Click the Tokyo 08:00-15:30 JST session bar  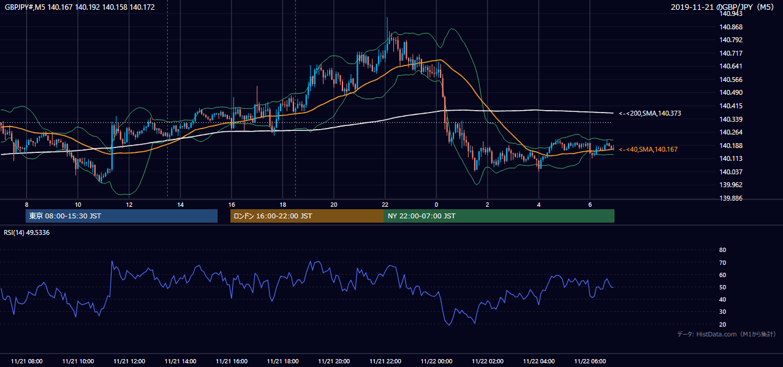(x=121, y=216)
